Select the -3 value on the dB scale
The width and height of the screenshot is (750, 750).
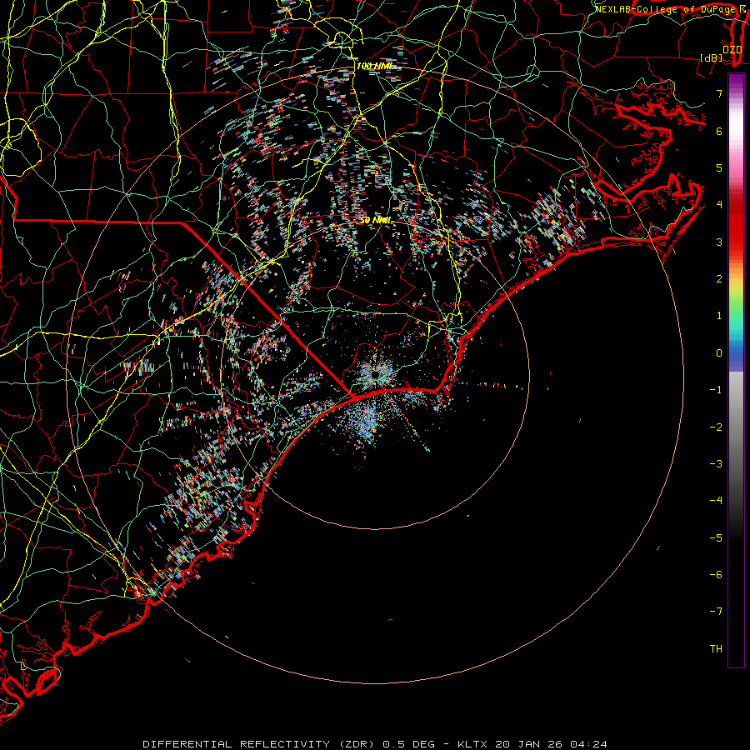pyautogui.click(x=716, y=464)
